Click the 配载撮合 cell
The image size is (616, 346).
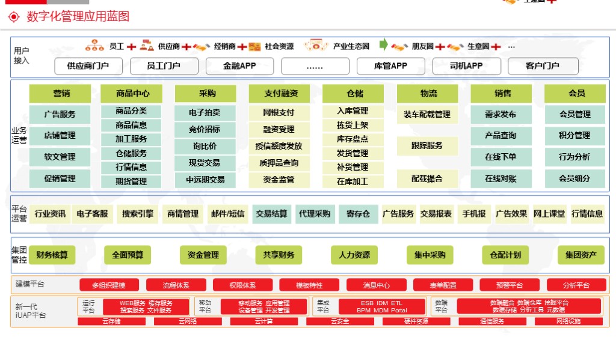427,178
